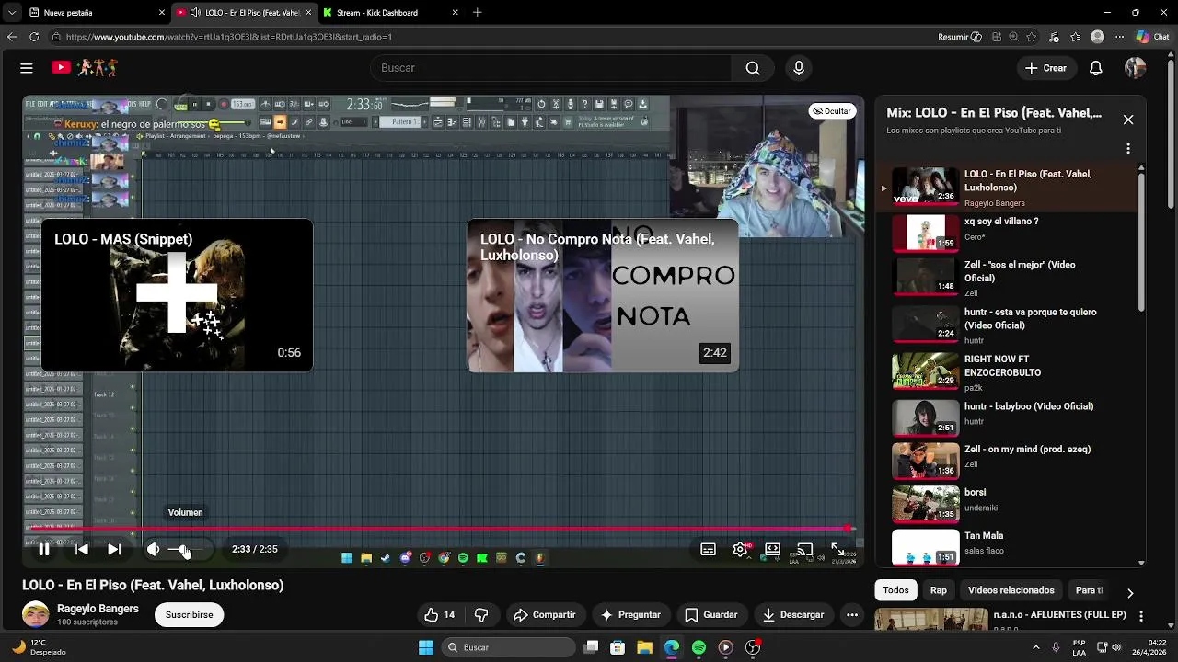Viewport: 1178px width, 662px height.
Task: Skip to the next video in the mix
Action: point(114,549)
